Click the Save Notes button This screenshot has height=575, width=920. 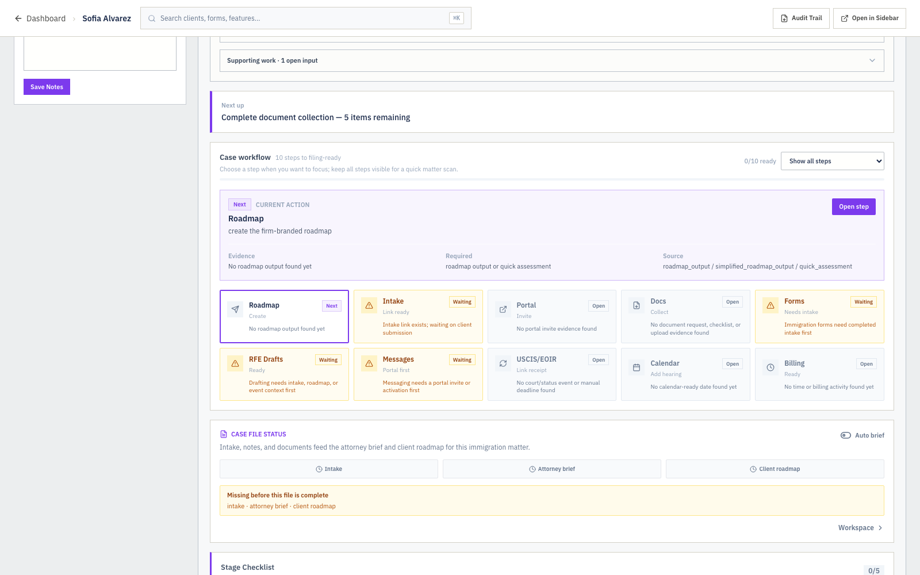point(47,87)
